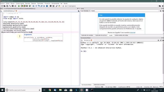Stop debugging with the blue square

click(x=47, y=6)
